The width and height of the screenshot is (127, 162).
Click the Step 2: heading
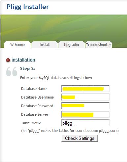point(28,69)
